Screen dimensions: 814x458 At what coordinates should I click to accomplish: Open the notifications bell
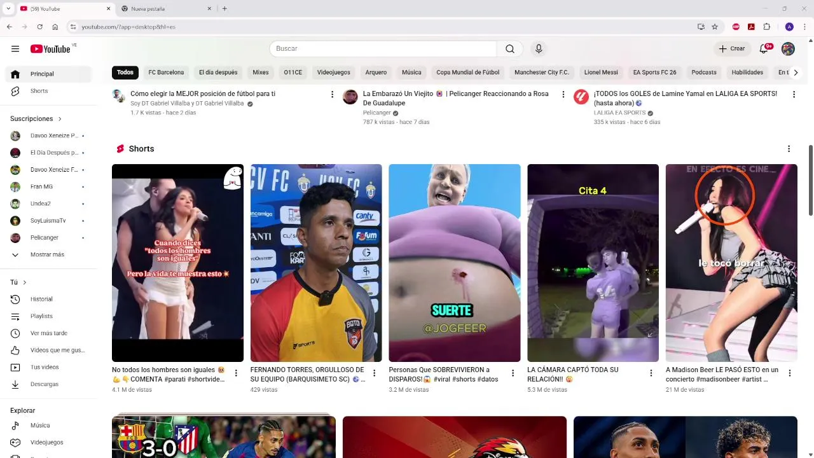tap(764, 49)
